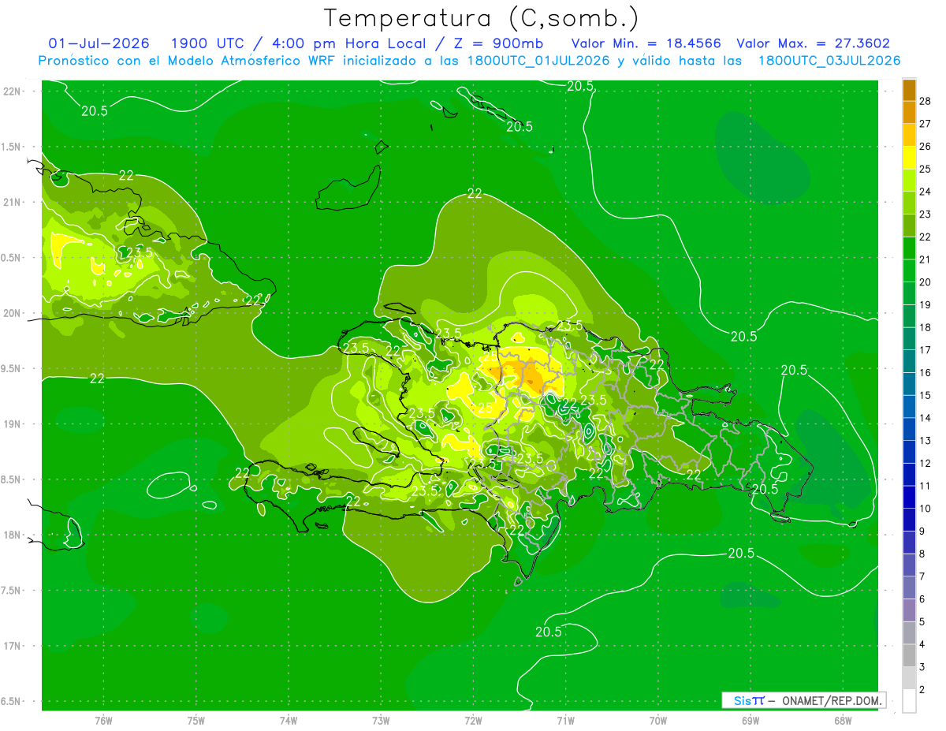Image resolution: width=946 pixels, height=731 pixels.
Task: Click the "71W" longitude axis label
Action: (565, 721)
